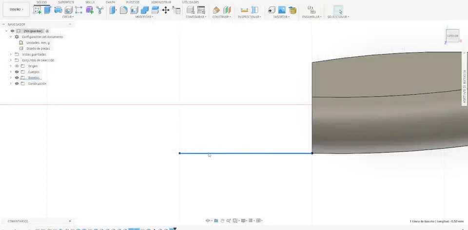468x230 pixels.
Task: Switch to the UTILIDADES tab
Action: point(191,2)
